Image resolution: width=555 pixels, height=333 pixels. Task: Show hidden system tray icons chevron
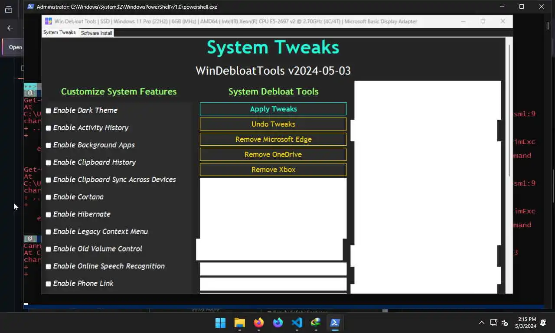pyautogui.click(x=482, y=323)
